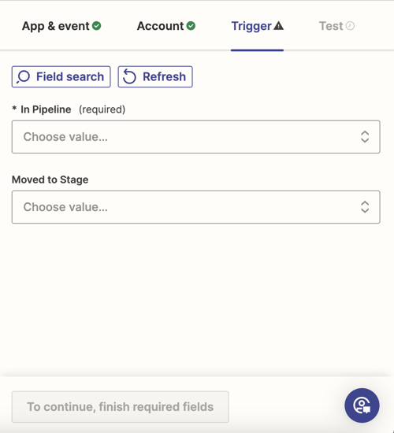Open the Moved to Stage dropdown
This screenshot has width=394, height=433.
(x=195, y=207)
